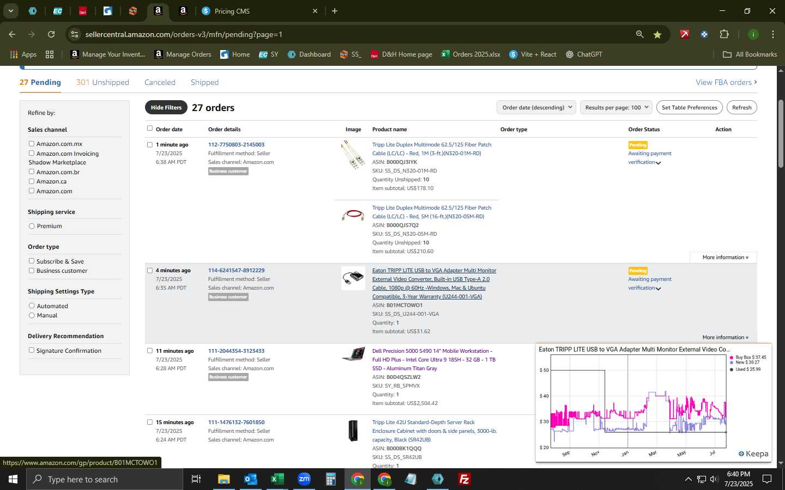Open the D&H Home page bookmark
The image size is (785, 490).
[x=401, y=54]
